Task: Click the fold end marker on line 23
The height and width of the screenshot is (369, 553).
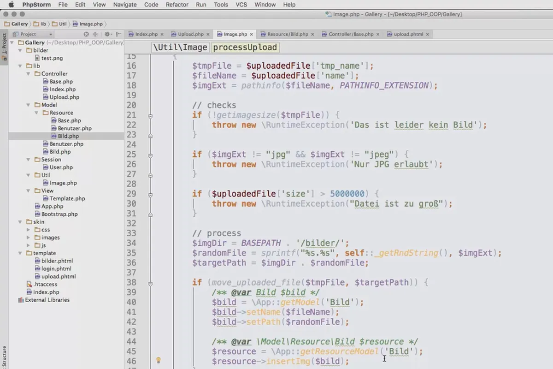Action: tap(150, 136)
